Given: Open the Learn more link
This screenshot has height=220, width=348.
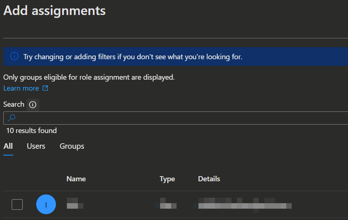Looking at the screenshot, I should 21,88.
